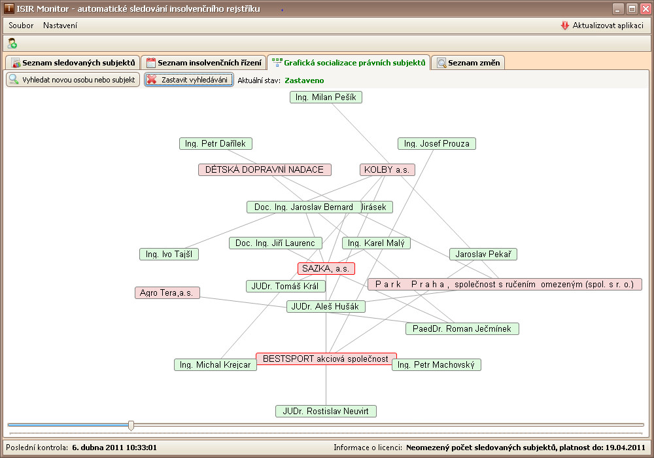Click the last check date in status bar

click(114, 448)
